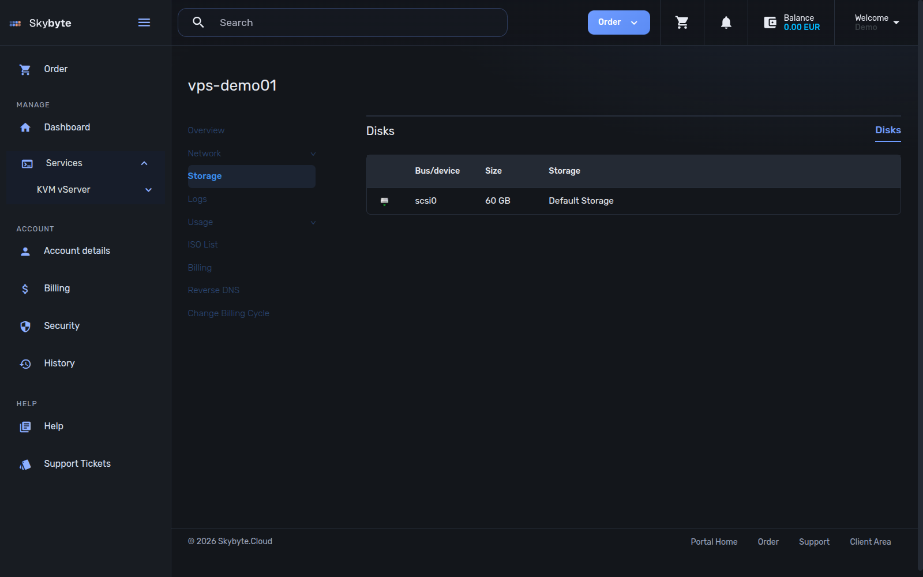Open the Order dropdown button
This screenshot has height=577, width=923.
click(x=618, y=23)
